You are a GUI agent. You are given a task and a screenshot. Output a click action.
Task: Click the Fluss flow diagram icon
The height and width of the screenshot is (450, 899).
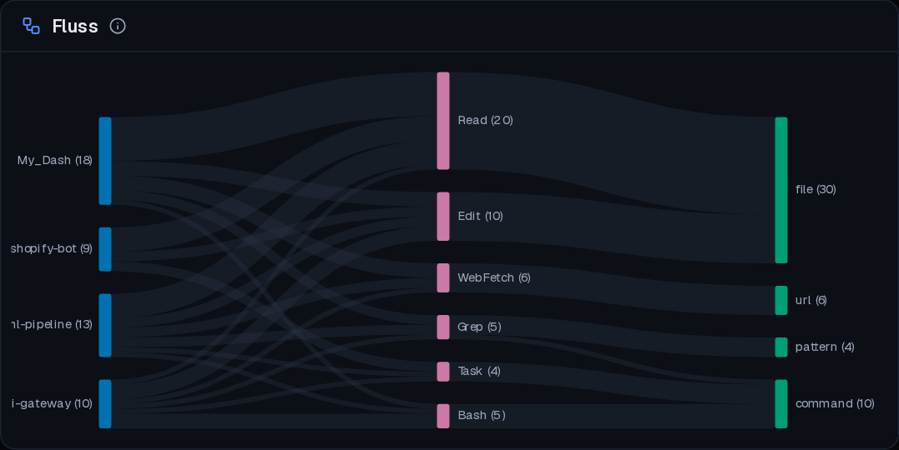[x=31, y=27]
